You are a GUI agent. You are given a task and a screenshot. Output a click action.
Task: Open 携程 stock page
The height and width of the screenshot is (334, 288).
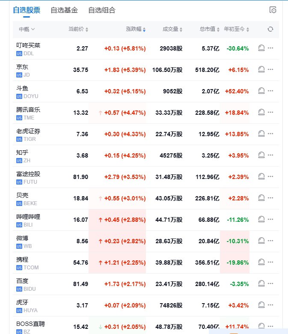point(22,259)
